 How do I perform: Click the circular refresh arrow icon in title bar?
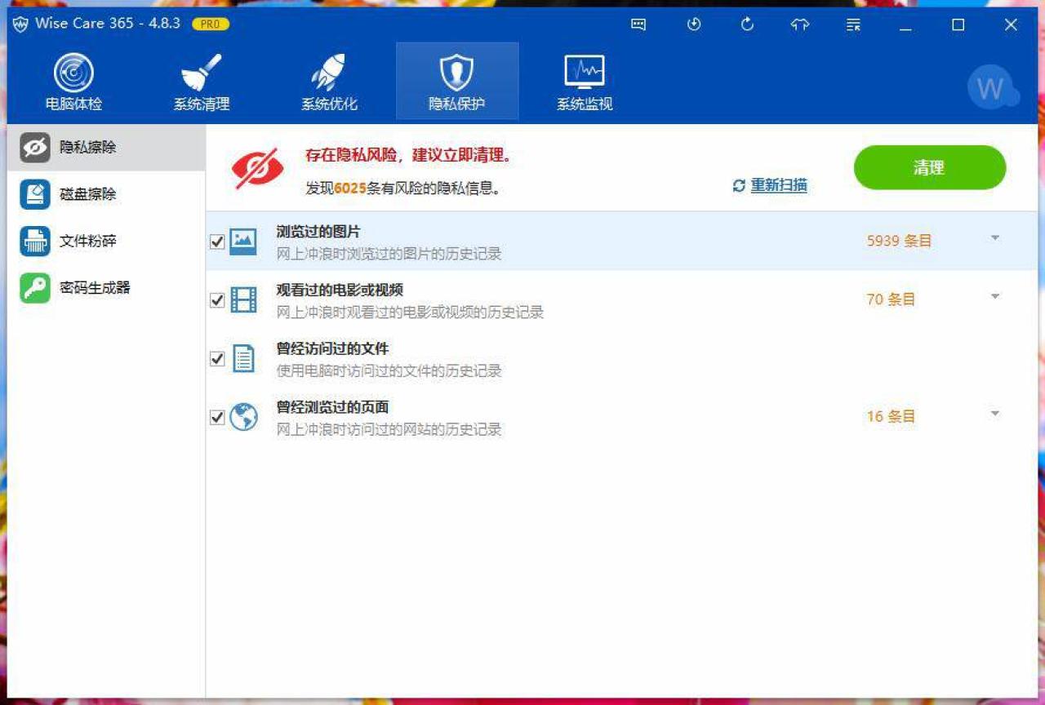tap(747, 24)
